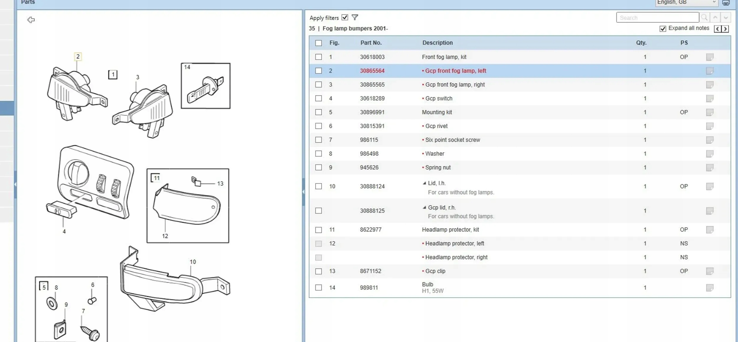The width and height of the screenshot is (738, 342).
Task: Click the print icon at top right
Action: tap(726, 3)
